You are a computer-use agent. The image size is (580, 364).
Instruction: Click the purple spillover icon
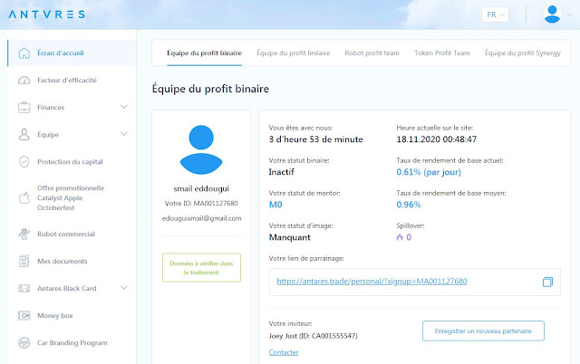(x=400, y=237)
